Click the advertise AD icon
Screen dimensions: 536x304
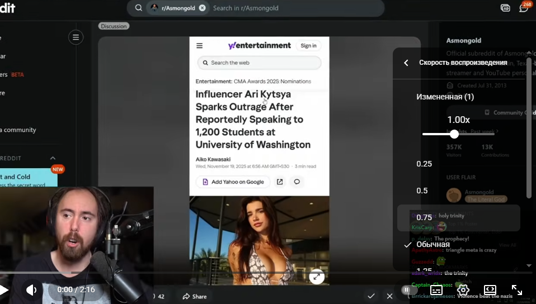pos(505,8)
